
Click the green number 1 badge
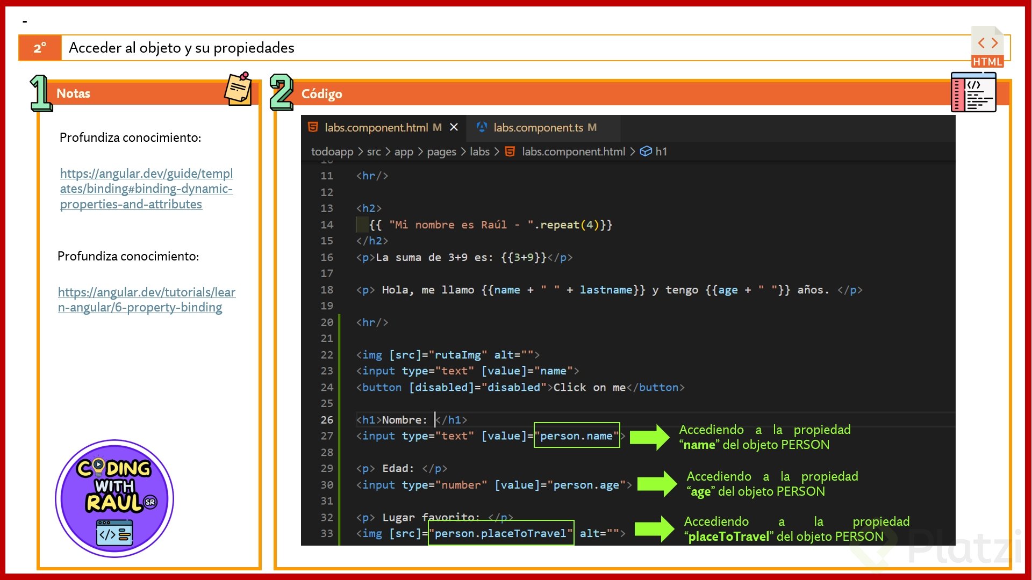41,93
